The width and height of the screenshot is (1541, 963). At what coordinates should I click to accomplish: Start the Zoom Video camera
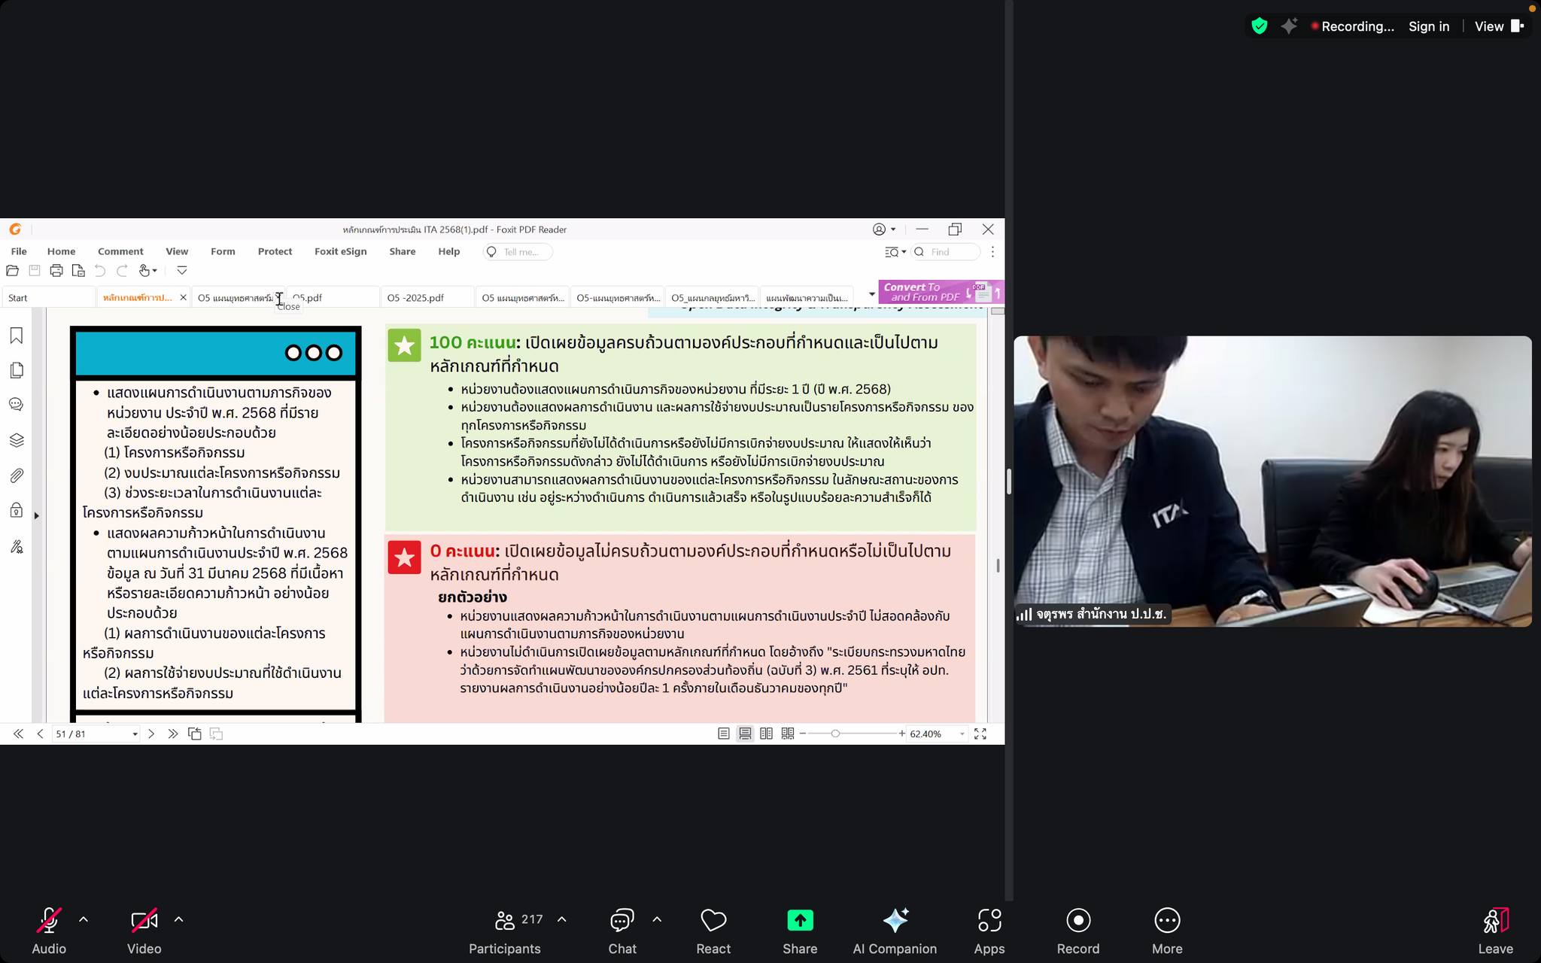pos(144,931)
